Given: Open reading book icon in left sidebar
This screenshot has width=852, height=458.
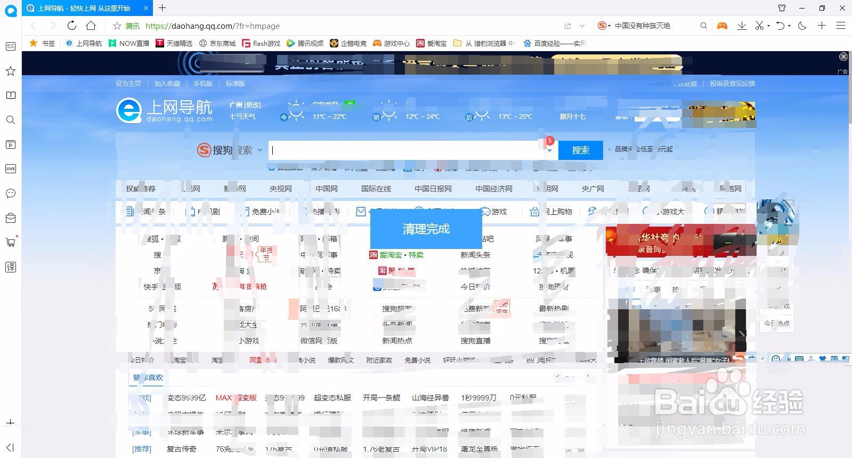Looking at the screenshot, I should point(11,95).
